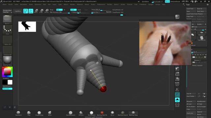Image resolution: width=211 pixels, height=118 pixels.
Task: Open the Texture Off slot
Action: click(x=7, y=50)
